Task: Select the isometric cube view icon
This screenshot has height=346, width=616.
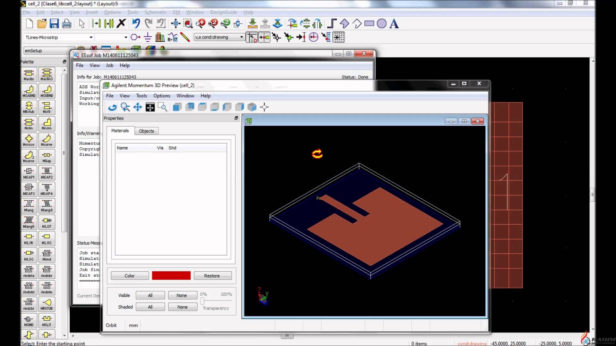Action: point(252,107)
